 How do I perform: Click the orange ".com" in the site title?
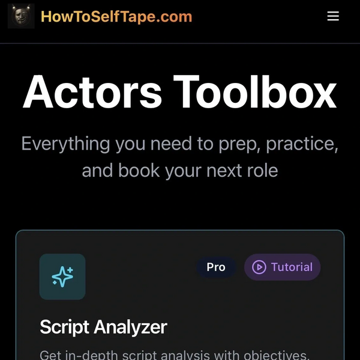coord(176,16)
